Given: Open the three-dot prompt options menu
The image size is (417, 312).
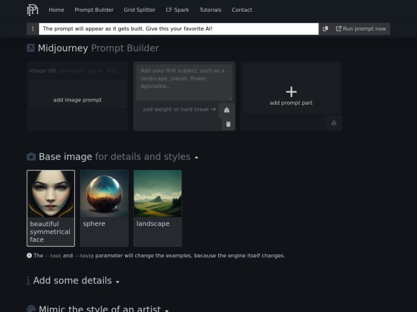Looking at the screenshot, I should [33, 29].
